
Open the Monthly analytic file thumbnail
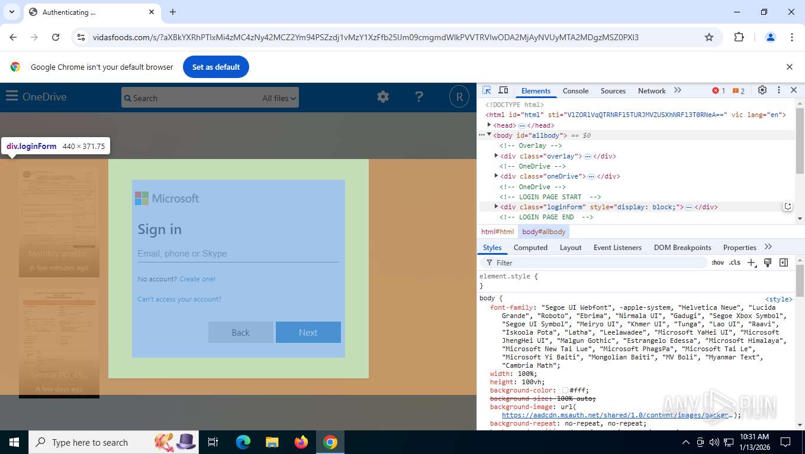point(59,222)
